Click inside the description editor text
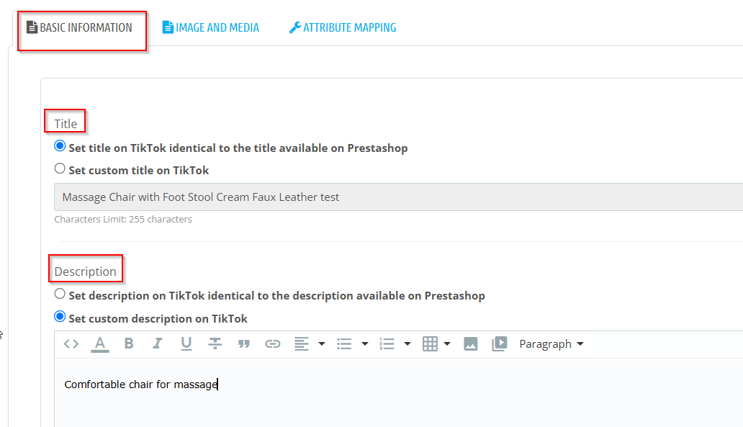 click(140, 385)
